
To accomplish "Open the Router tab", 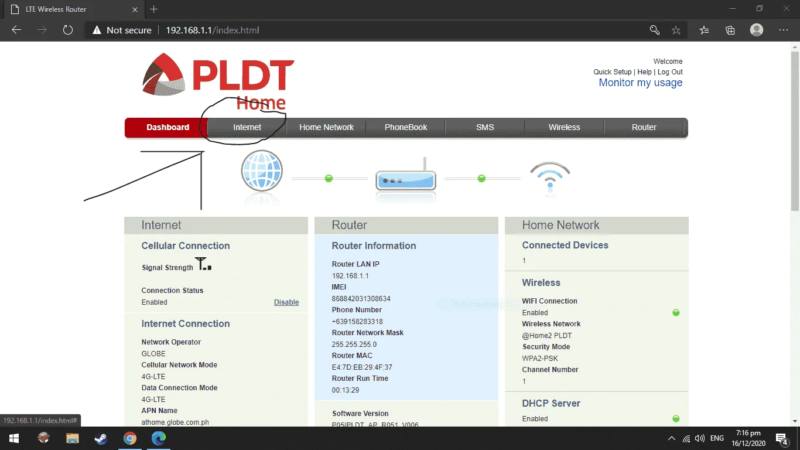I will pos(644,127).
